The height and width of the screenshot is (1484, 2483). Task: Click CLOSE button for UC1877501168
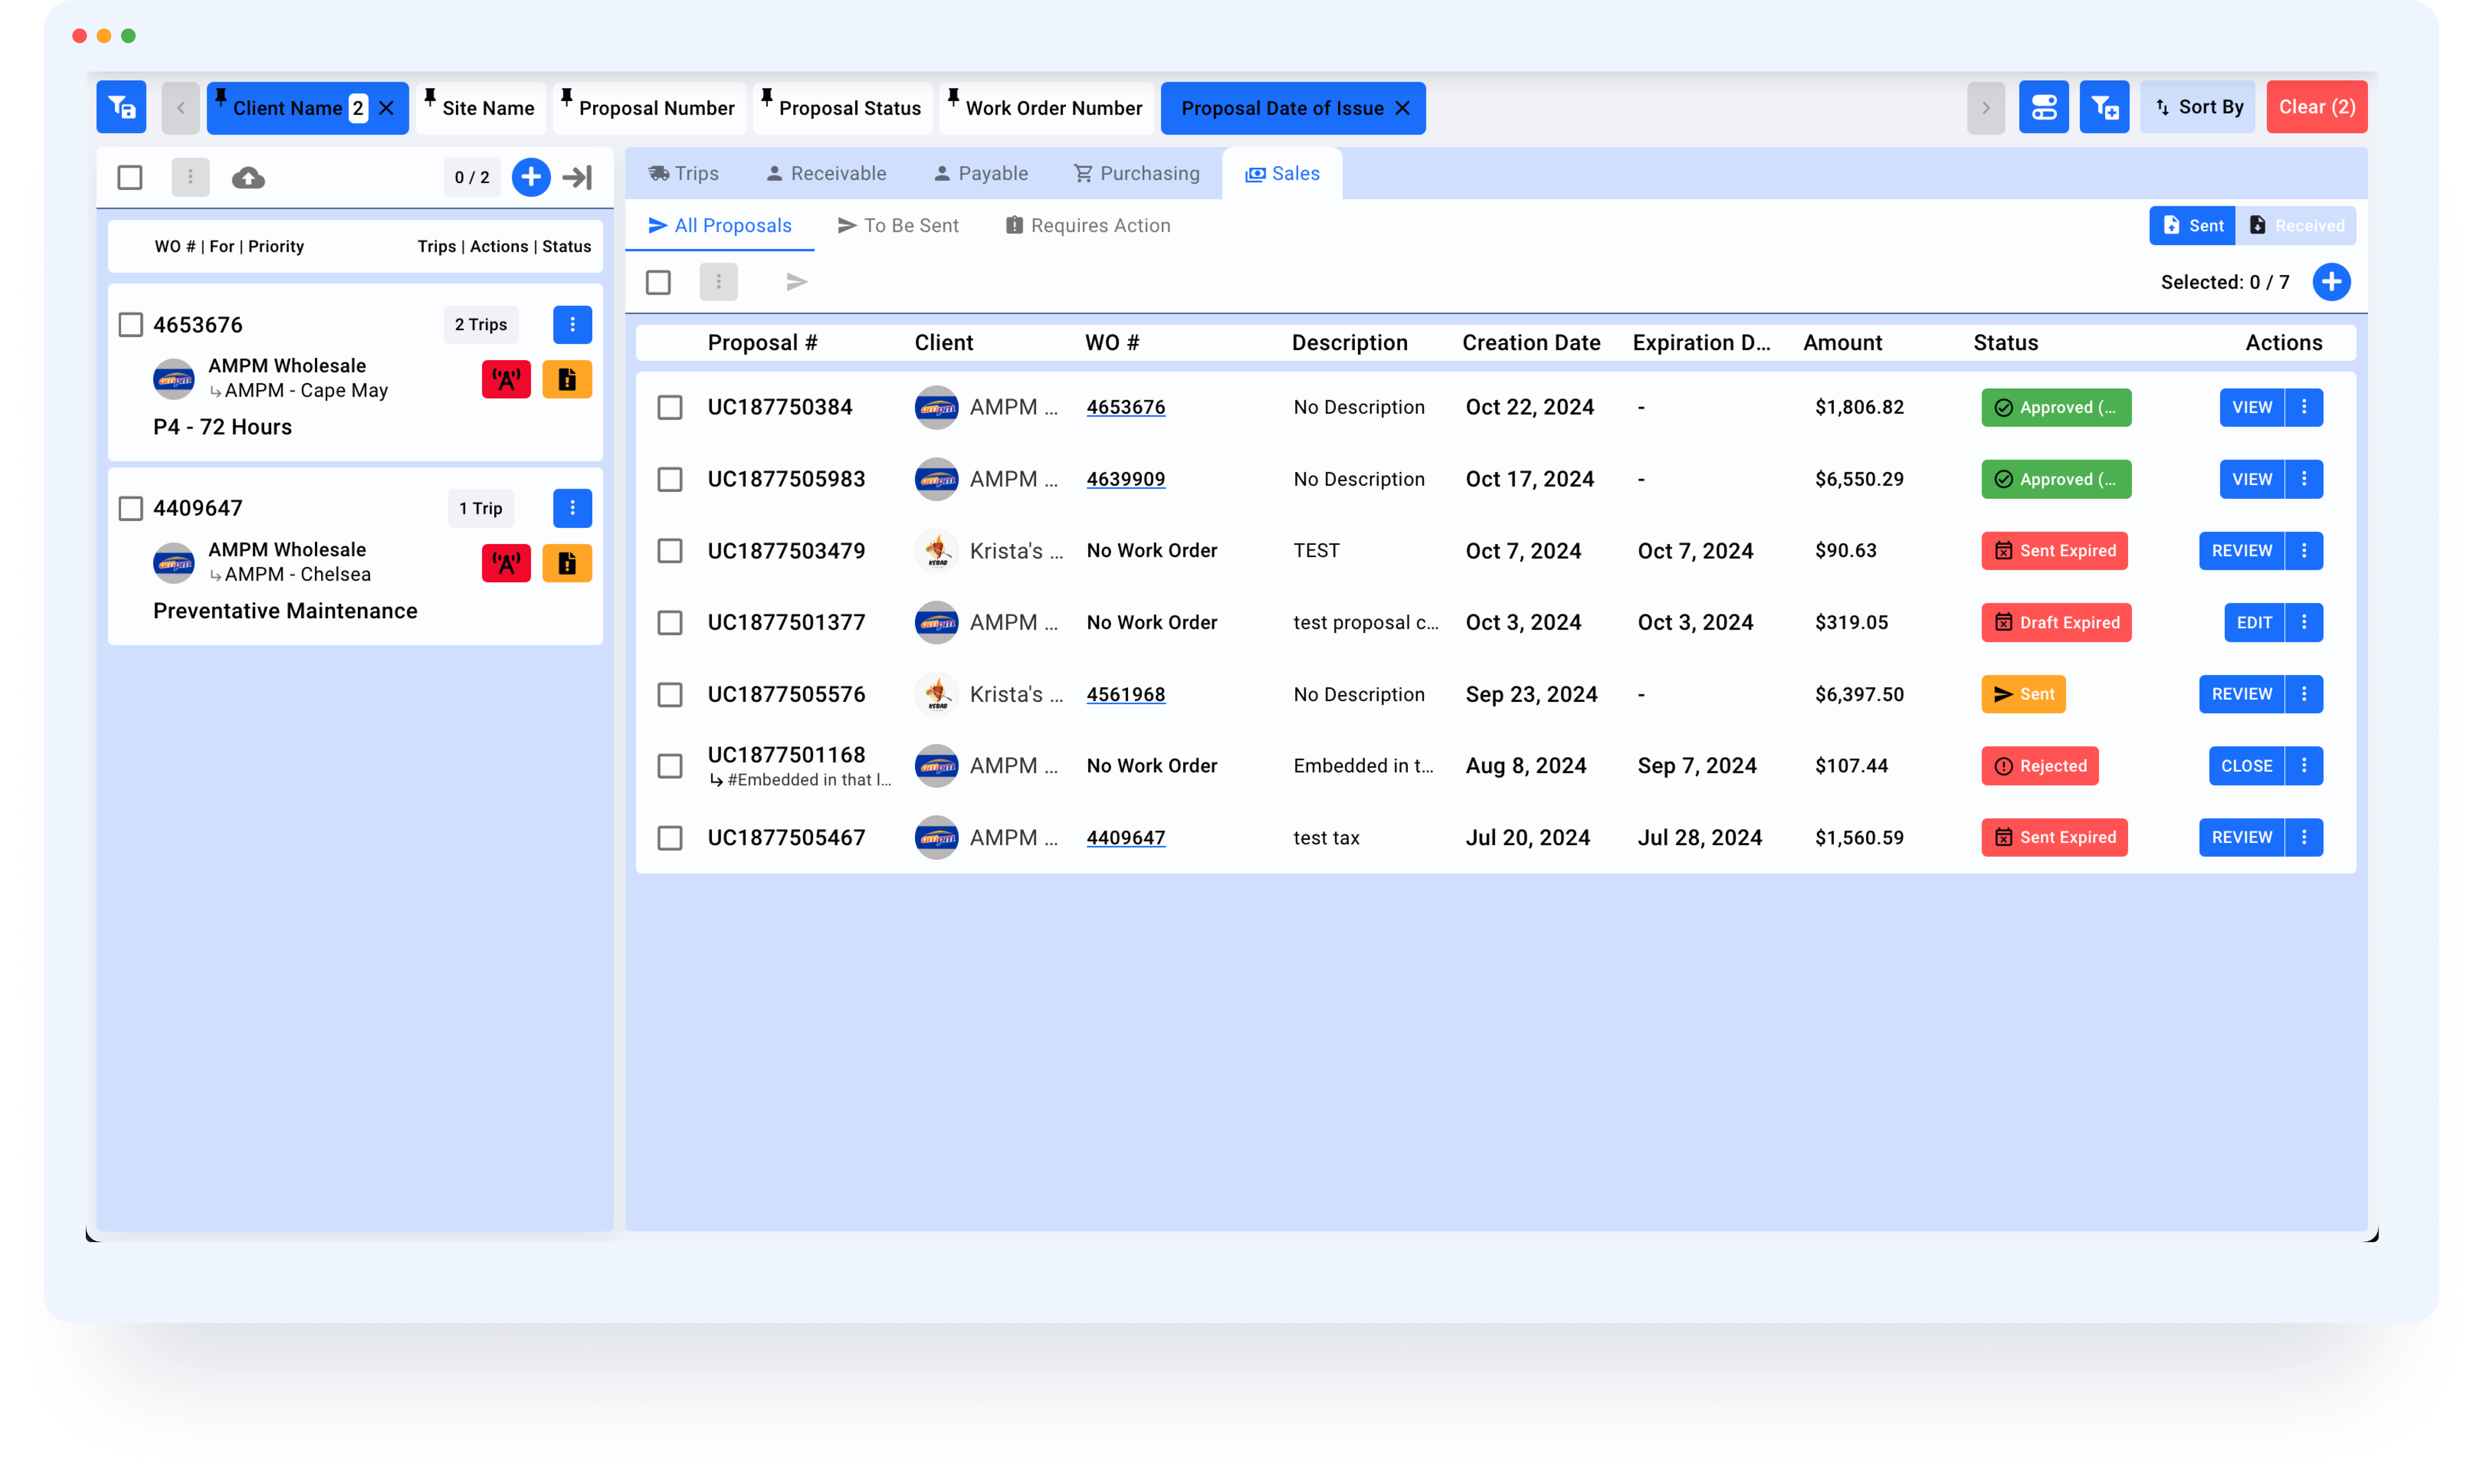pyautogui.click(x=2246, y=766)
